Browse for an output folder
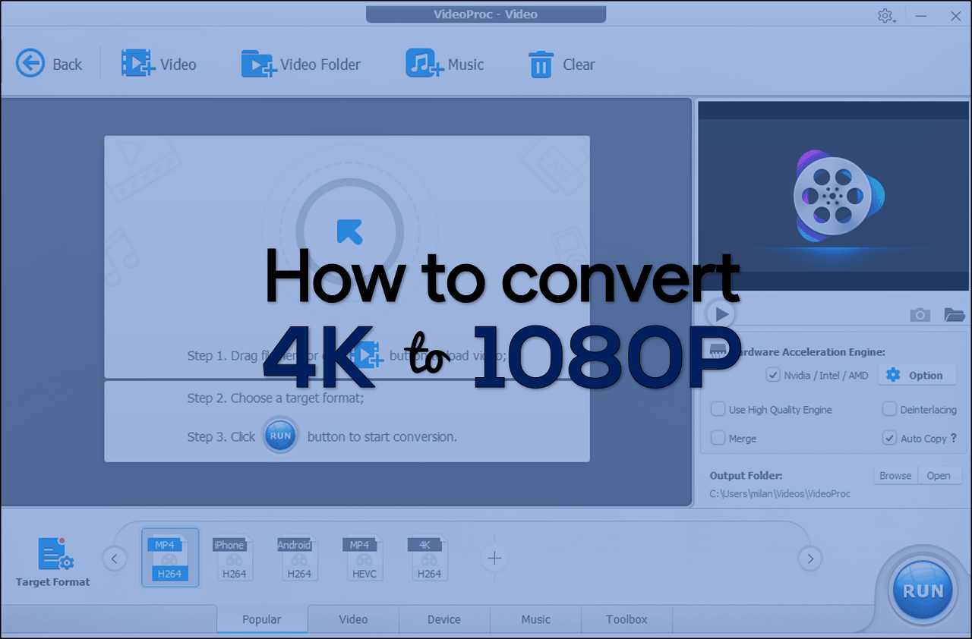This screenshot has width=972, height=639. pyautogui.click(x=895, y=476)
